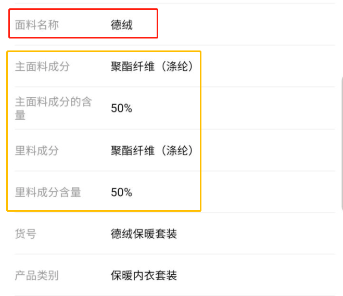Click the 主面料成分 label

click(x=42, y=67)
